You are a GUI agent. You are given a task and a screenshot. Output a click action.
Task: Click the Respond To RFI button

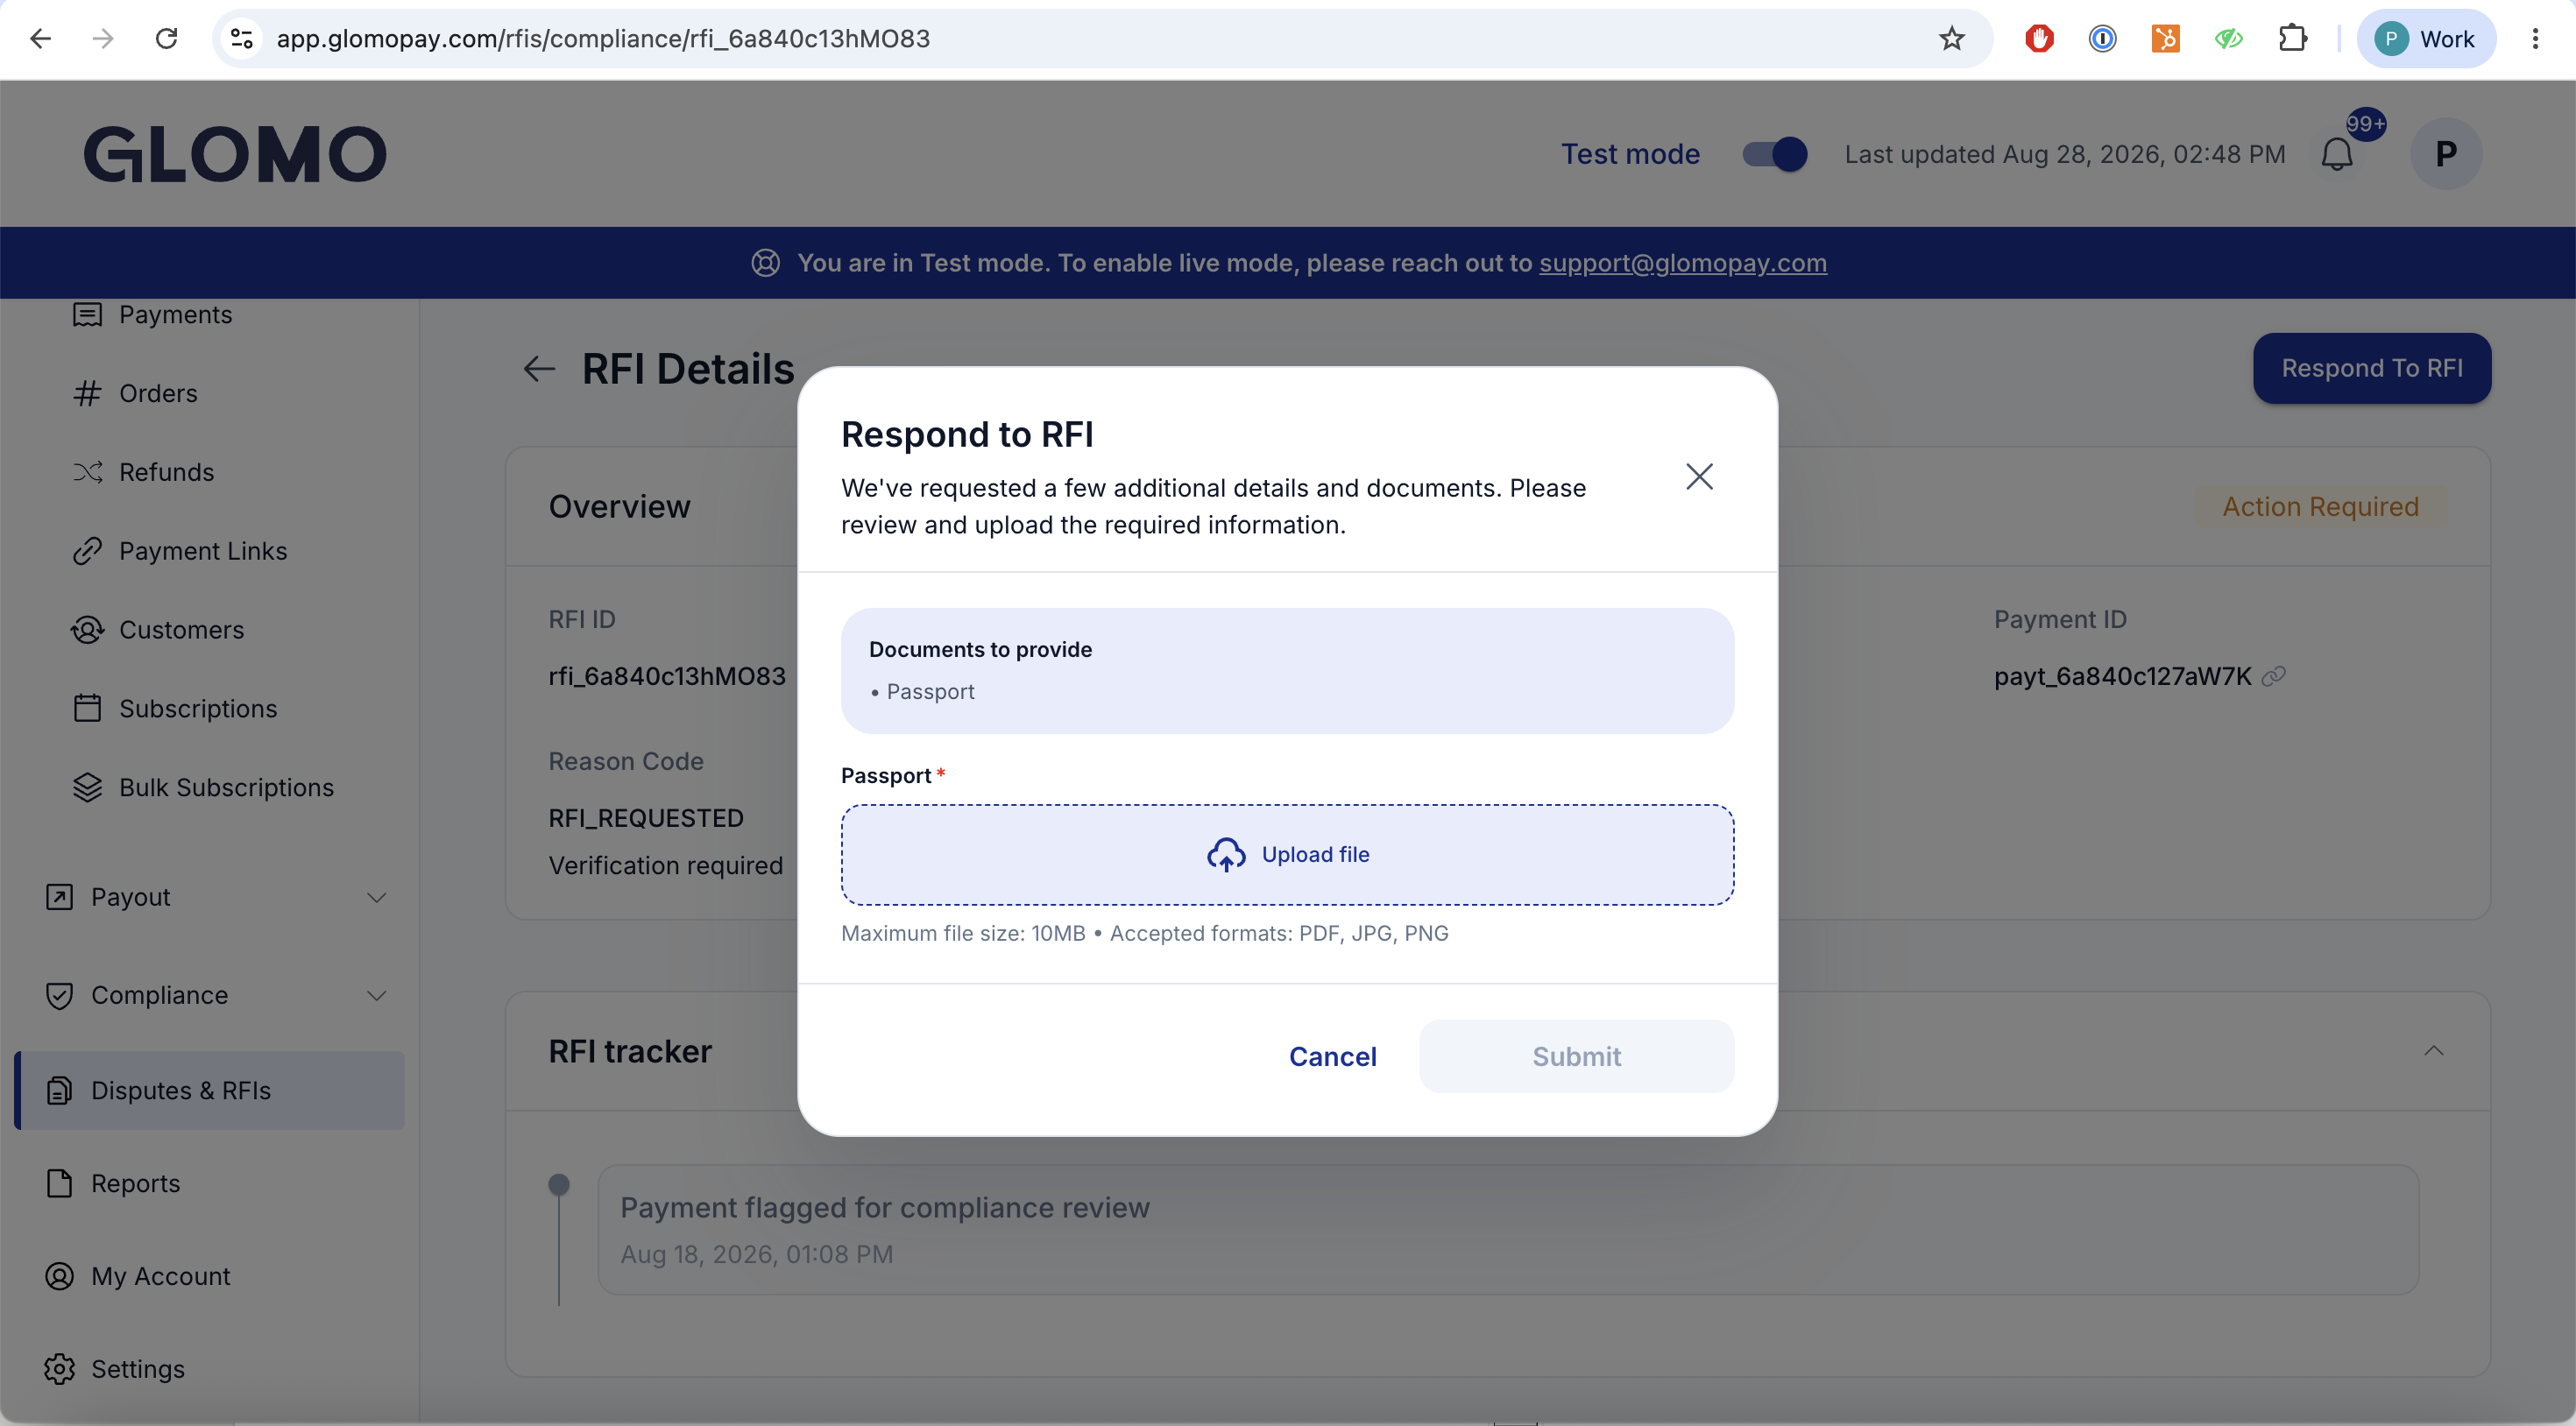(x=2371, y=368)
